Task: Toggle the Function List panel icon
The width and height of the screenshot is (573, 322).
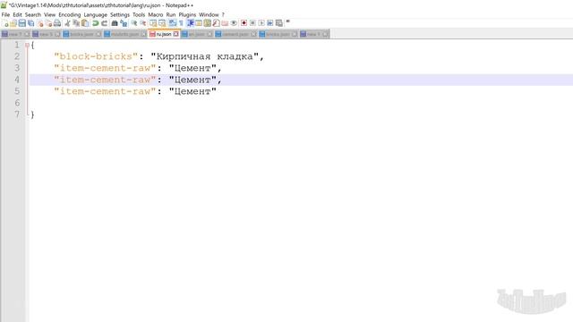Action: pyautogui.click(x=217, y=23)
